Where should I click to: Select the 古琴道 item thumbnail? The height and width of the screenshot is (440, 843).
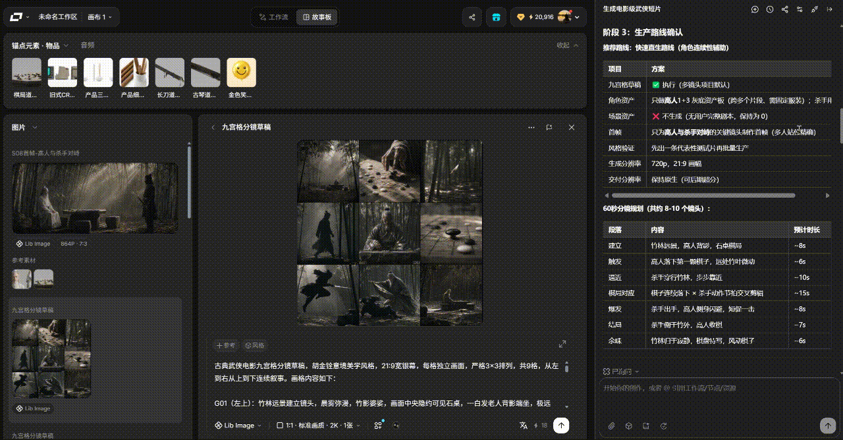[x=205, y=72]
